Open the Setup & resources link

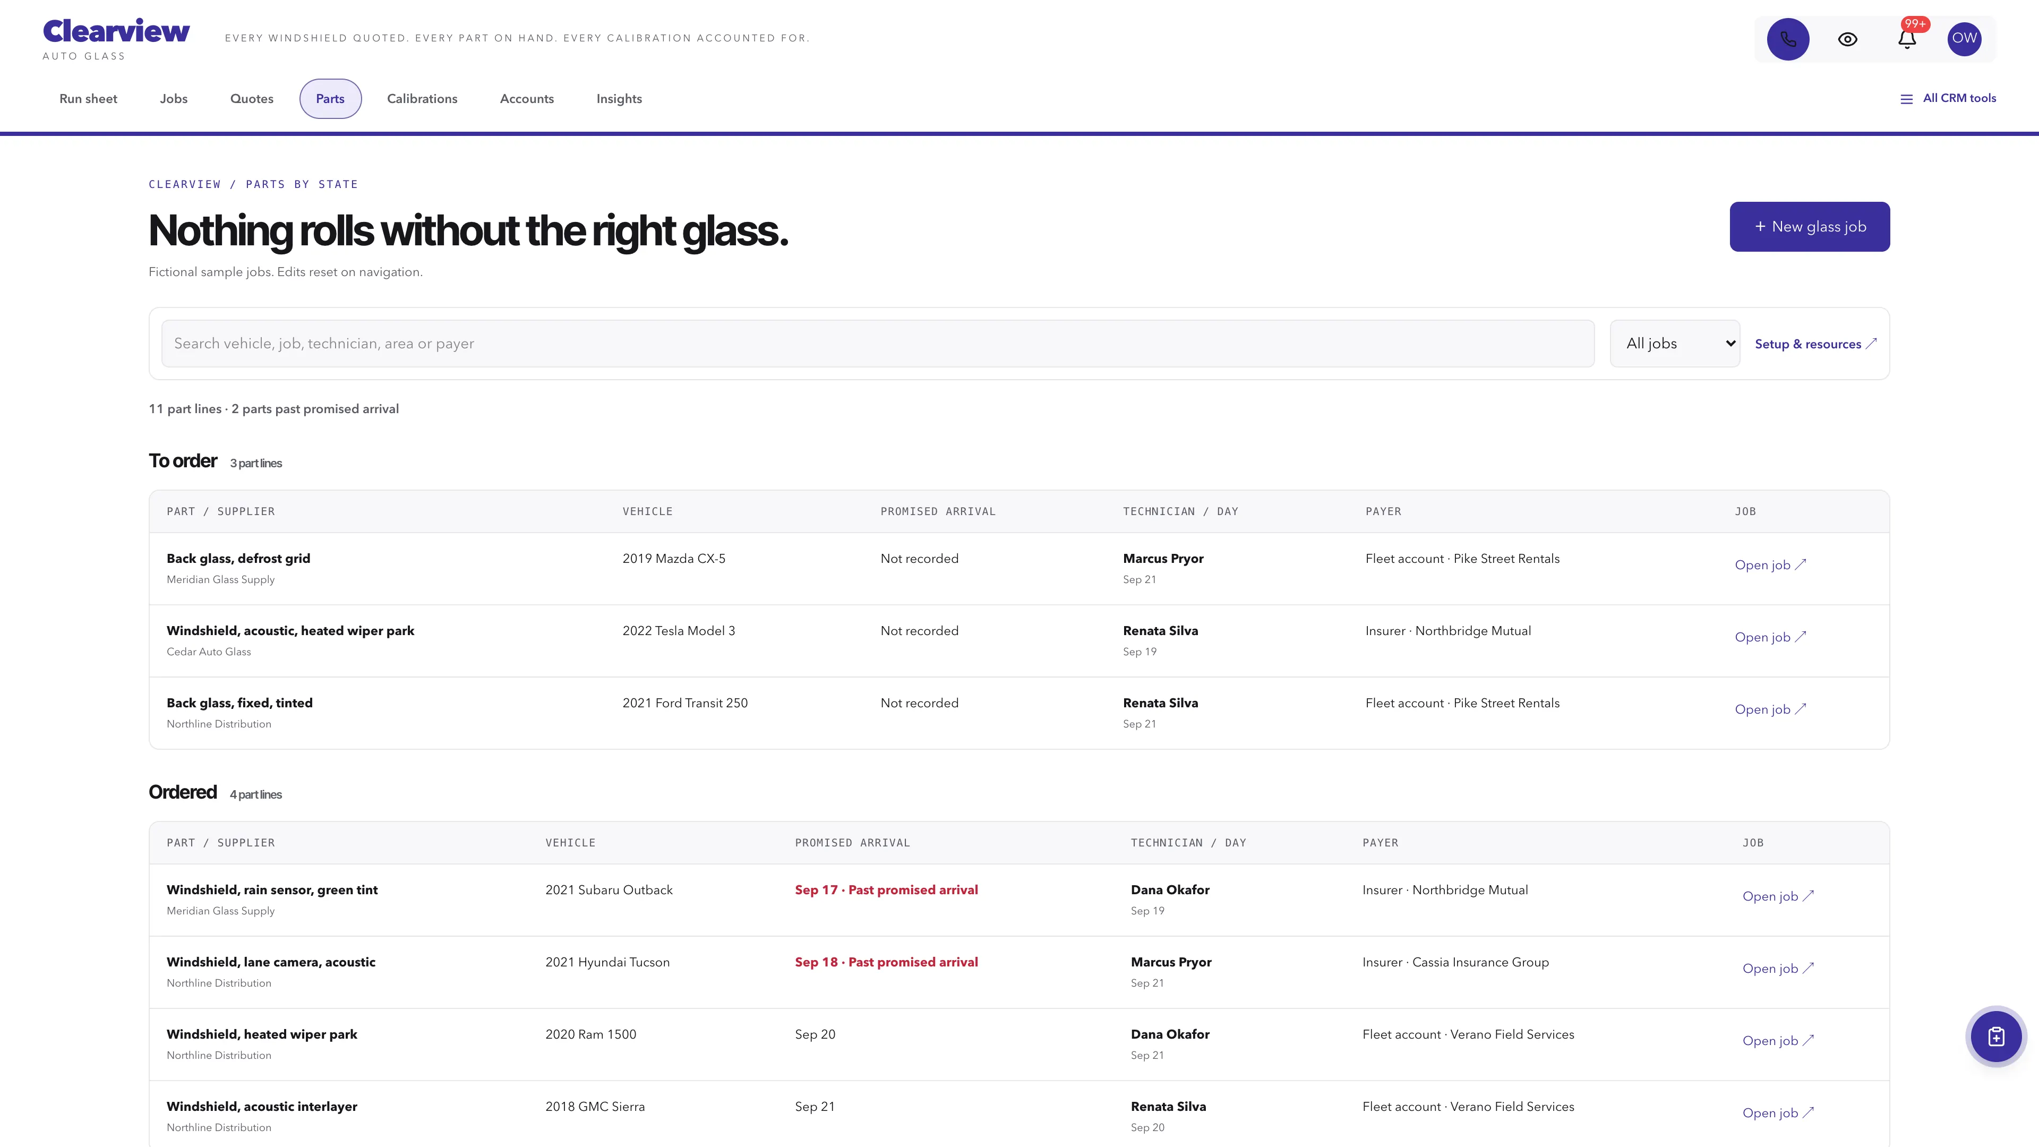tap(1815, 344)
